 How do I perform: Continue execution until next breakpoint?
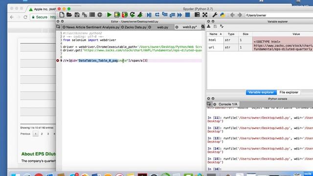[180, 15]
